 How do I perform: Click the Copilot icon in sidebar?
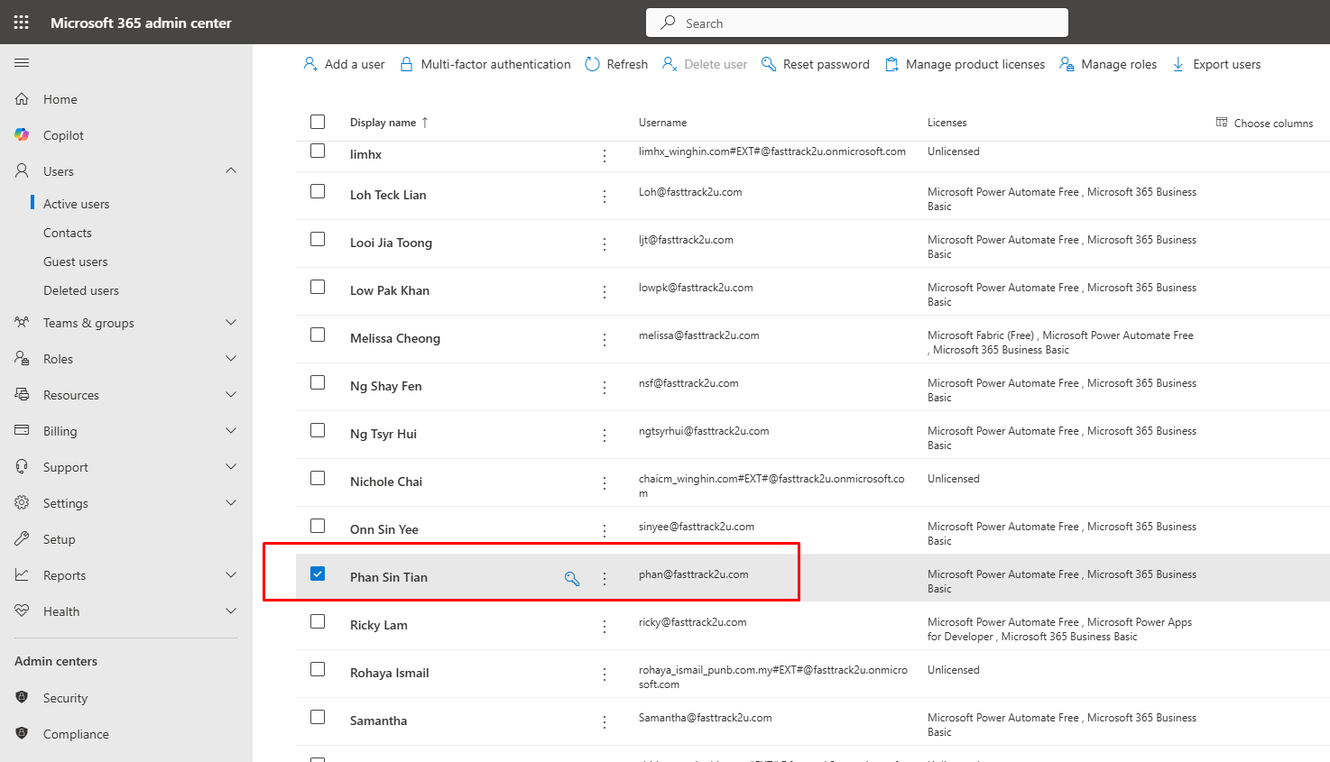22,134
